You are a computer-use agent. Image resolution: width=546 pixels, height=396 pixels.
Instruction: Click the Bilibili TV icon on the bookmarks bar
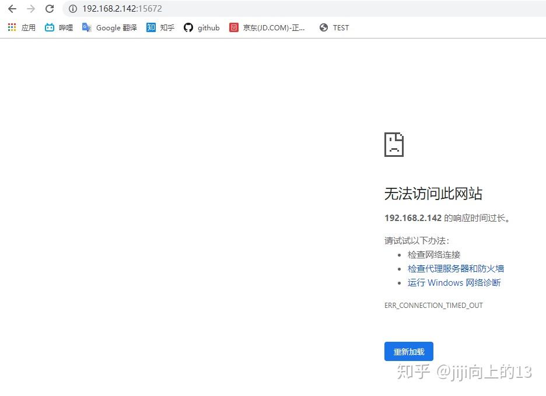50,27
